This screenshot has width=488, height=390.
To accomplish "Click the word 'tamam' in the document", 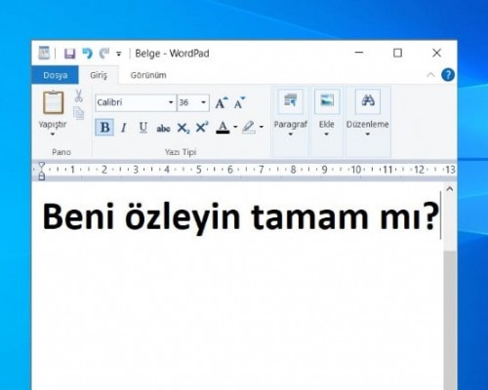I will pyautogui.click(x=309, y=217).
